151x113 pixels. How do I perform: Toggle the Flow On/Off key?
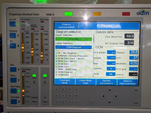[x=34, y=82]
